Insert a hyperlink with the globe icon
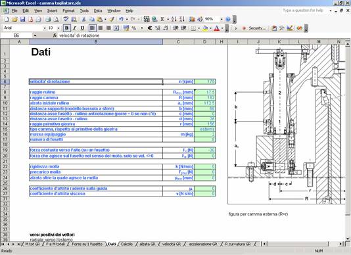This screenshot has height=255, width=351. pyautogui.click(x=154, y=20)
